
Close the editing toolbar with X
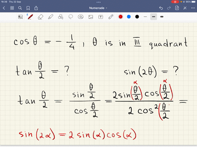(185, 8)
